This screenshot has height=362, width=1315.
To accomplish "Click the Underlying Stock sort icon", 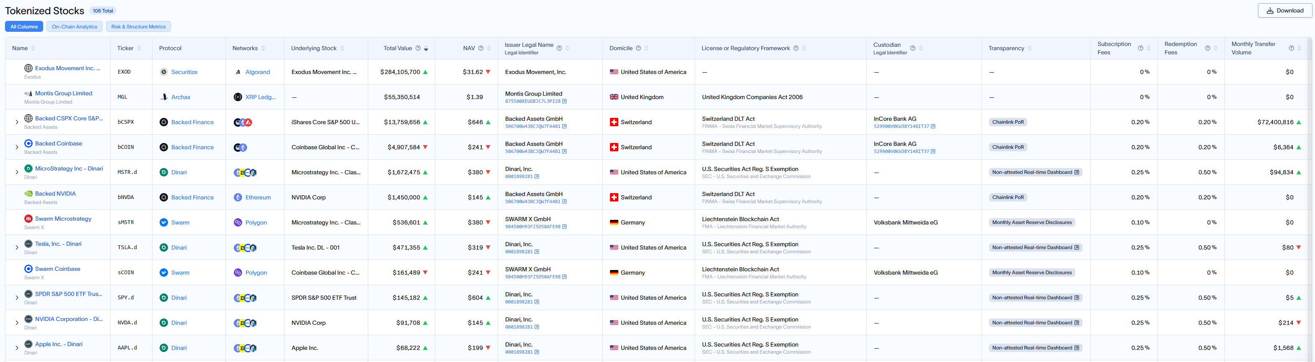I will [342, 48].
